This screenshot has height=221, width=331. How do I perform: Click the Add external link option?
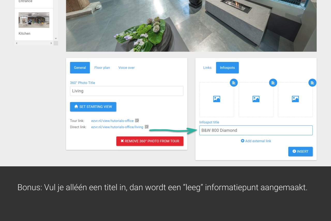256,141
